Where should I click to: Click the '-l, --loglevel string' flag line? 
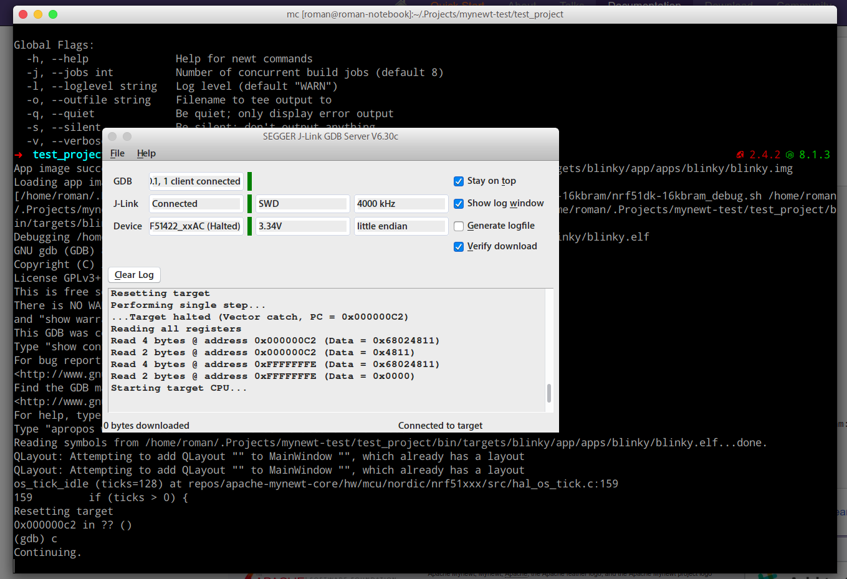[x=182, y=86]
